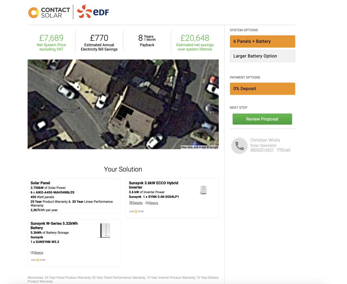Screen dimensions: 347x284
Task: Click the Sunsynk logo in the battery card
Action: coord(38,260)
